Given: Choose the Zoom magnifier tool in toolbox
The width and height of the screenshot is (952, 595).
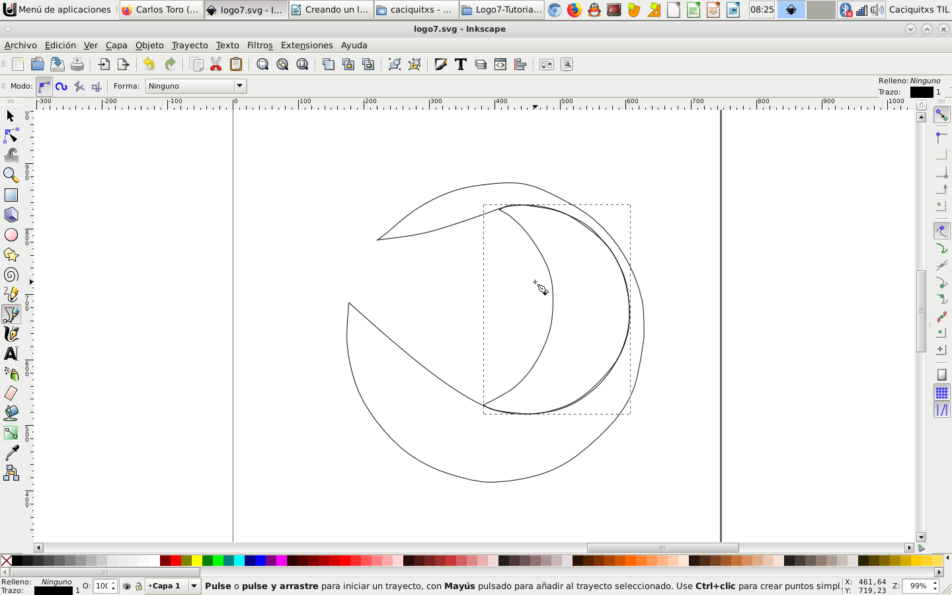Looking at the screenshot, I should [x=11, y=175].
